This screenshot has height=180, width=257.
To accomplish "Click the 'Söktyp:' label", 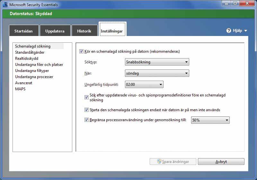I will [91, 62].
